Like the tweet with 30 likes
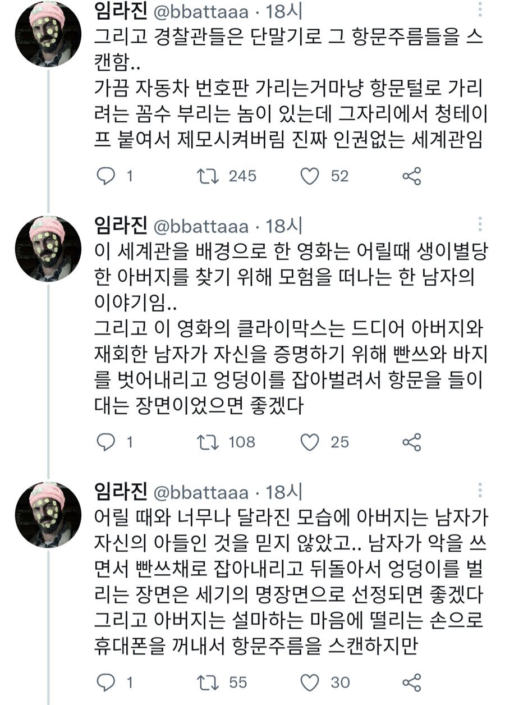505x705 pixels. click(x=310, y=683)
